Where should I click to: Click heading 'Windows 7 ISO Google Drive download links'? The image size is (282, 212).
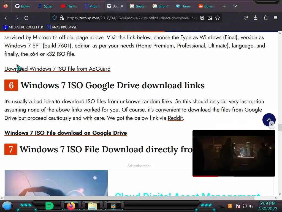113,85
